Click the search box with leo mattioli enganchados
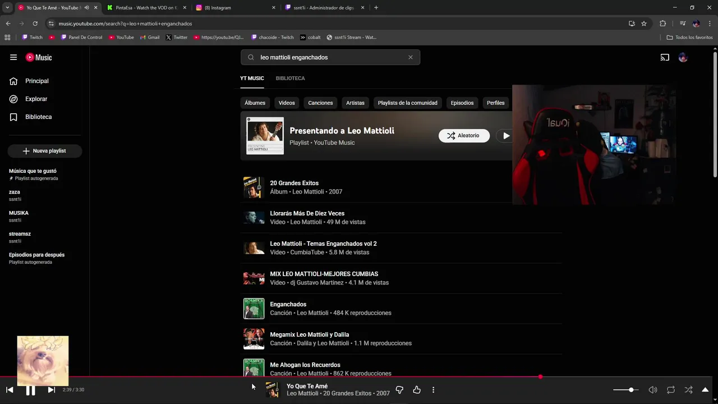Screen dimensions: 718x404 [x=330, y=57]
